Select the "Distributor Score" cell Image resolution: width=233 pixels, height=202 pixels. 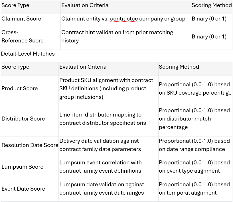point(23,119)
